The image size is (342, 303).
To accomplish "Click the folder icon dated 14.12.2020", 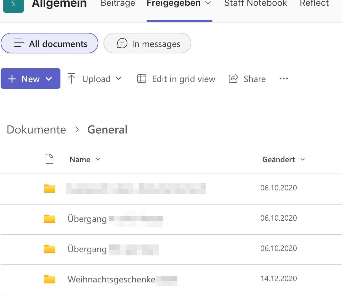I will point(50,279).
